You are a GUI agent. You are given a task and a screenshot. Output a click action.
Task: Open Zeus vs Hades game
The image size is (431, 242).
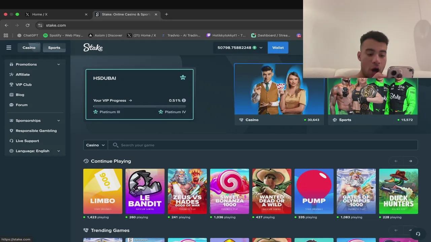pos(187,191)
